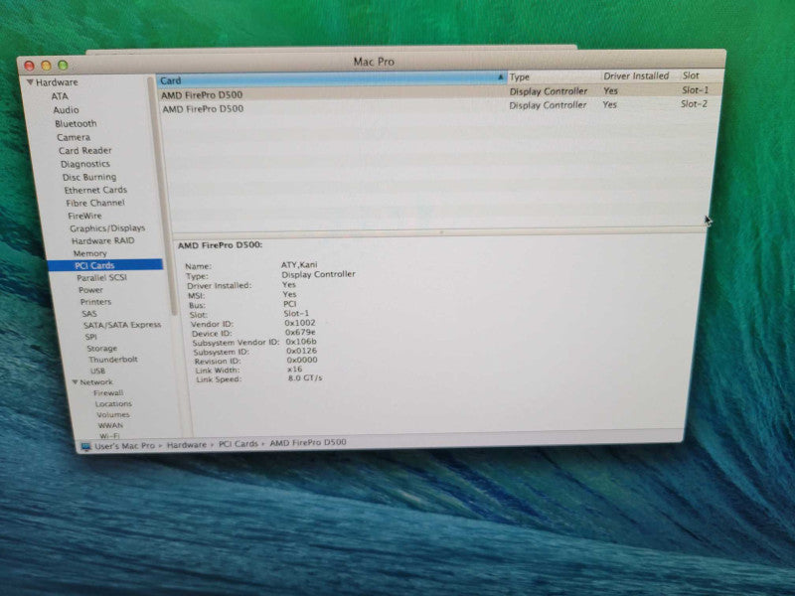795x596 pixels.
Task: Select Audio in the sidebar
Action: pos(66,109)
